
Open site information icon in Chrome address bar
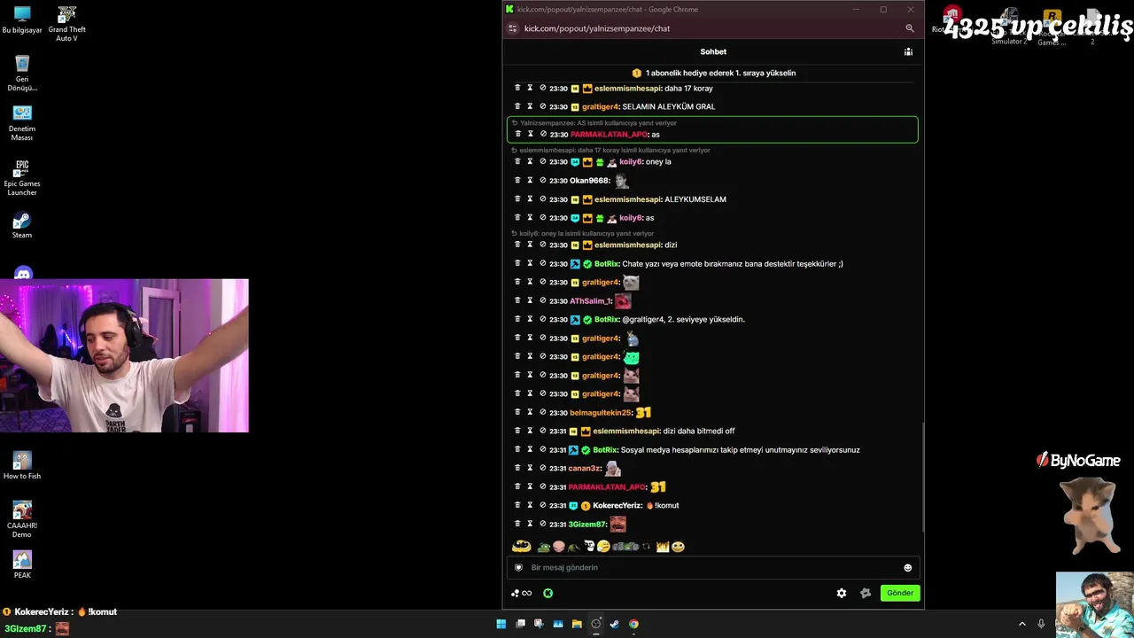512,28
